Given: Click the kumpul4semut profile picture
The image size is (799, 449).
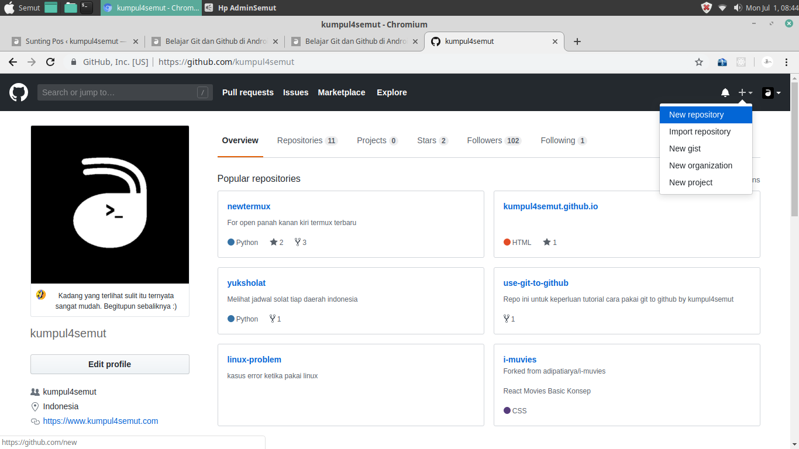Looking at the screenshot, I should pos(110,205).
